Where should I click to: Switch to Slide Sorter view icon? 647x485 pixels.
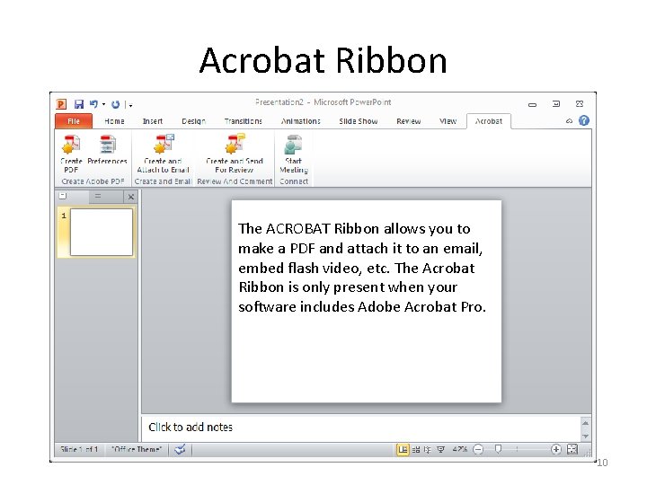415,450
